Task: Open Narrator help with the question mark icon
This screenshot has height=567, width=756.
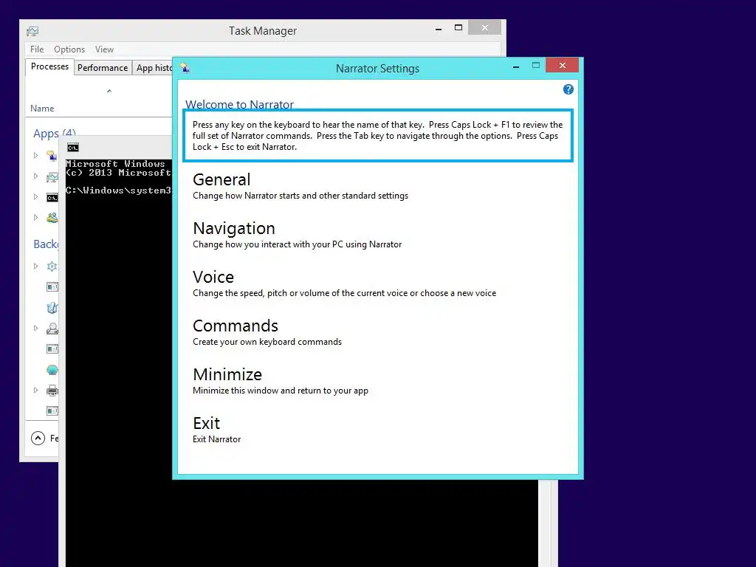Action: pos(568,89)
